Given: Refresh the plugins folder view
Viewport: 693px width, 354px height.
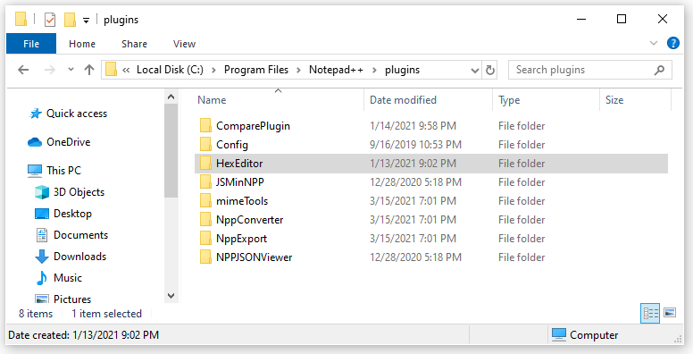Looking at the screenshot, I should [x=489, y=70].
